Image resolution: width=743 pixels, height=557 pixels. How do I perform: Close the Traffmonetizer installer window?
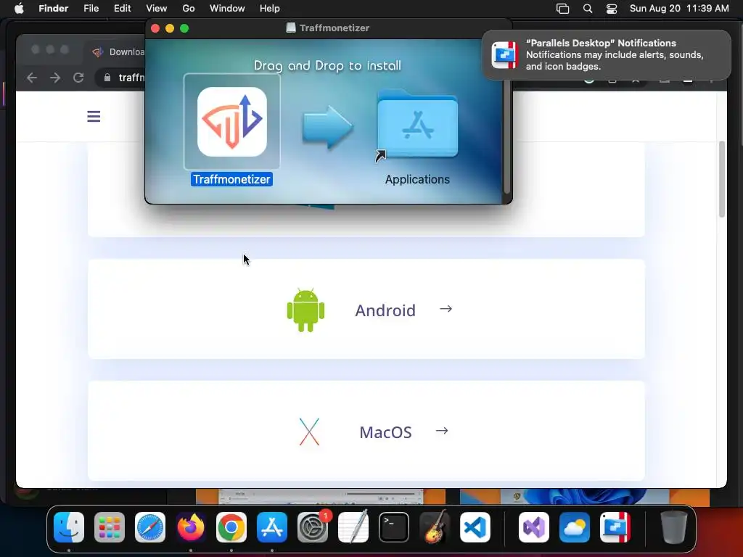(x=155, y=28)
